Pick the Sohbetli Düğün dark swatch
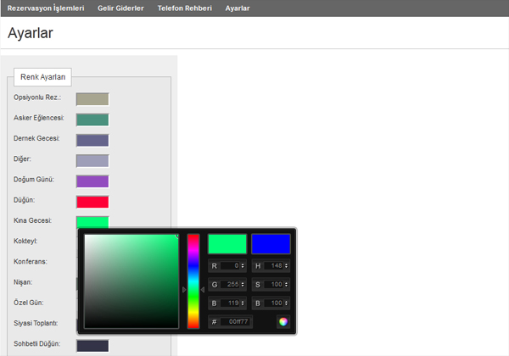Image resolution: width=509 pixels, height=356 pixels. coord(92,346)
